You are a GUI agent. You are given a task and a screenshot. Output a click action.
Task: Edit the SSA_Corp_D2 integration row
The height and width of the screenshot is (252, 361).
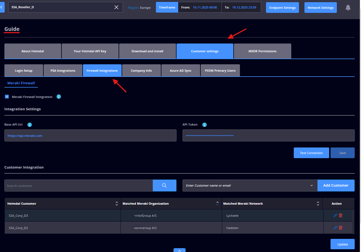click(335, 228)
